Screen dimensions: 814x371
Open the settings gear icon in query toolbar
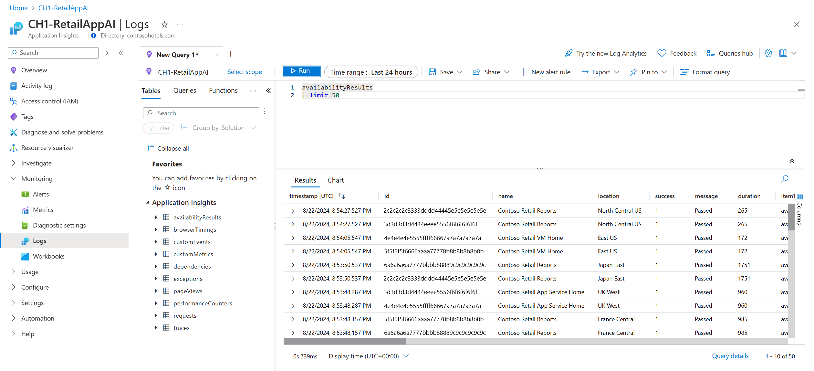pyautogui.click(x=768, y=53)
